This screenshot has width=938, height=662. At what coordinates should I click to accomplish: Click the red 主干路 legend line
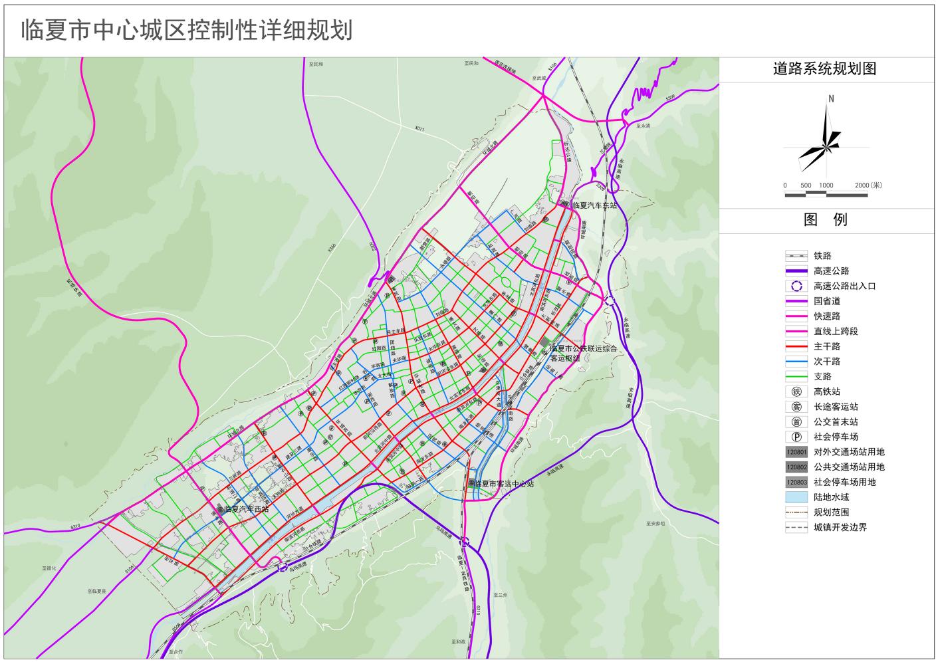click(x=796, y=346)
